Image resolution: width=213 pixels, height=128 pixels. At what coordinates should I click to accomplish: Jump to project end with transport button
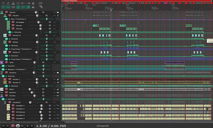8,126
